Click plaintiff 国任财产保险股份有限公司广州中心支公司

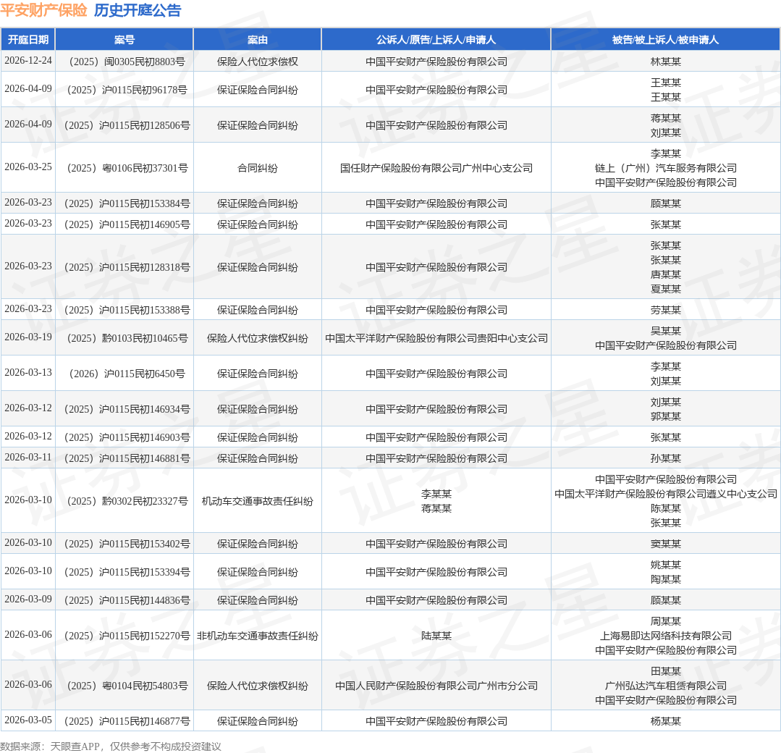[436, 169]
